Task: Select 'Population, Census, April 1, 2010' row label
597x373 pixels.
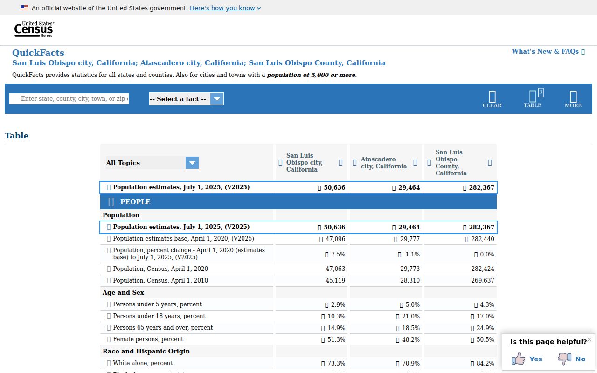Action: click(160, 280)
